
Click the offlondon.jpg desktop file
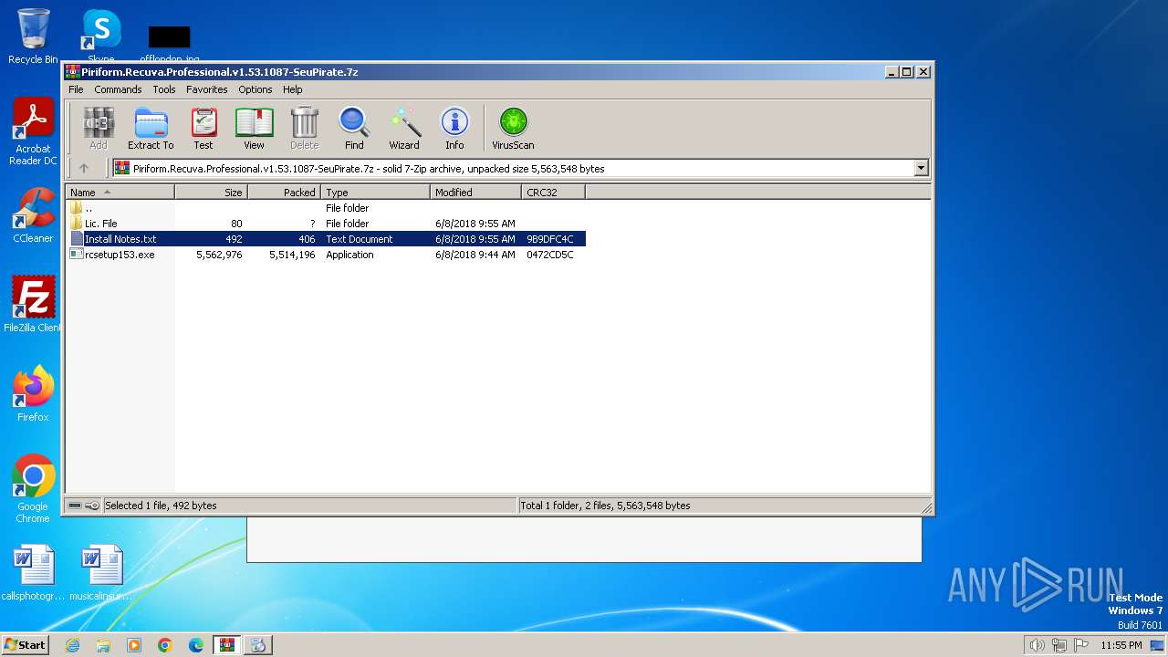point(170,44)
